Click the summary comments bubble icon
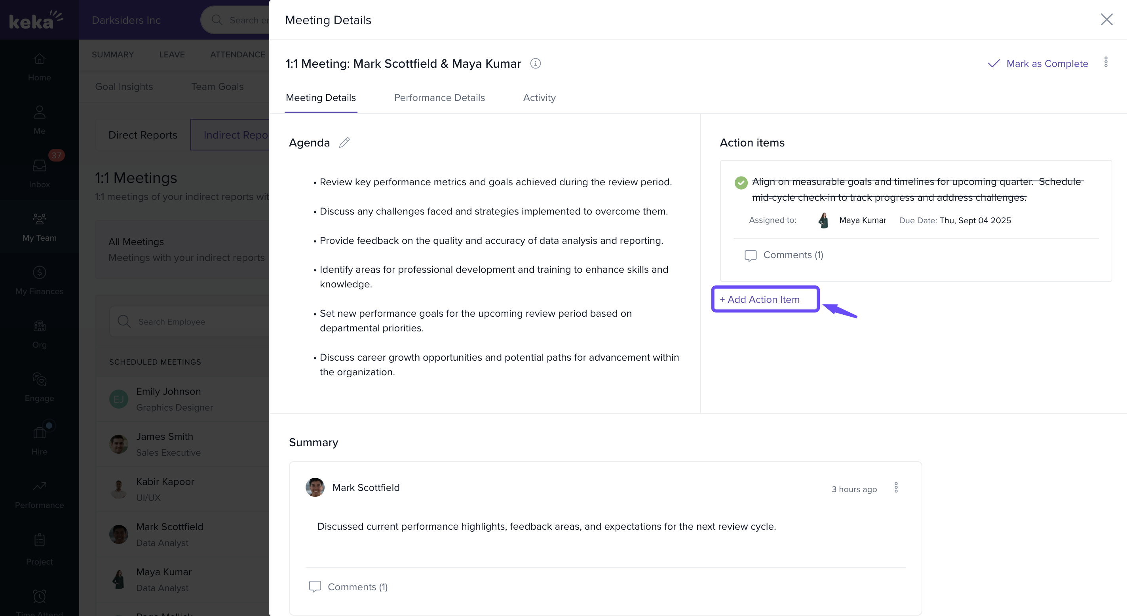This screenshot has width=1127, height=616. 315,587
